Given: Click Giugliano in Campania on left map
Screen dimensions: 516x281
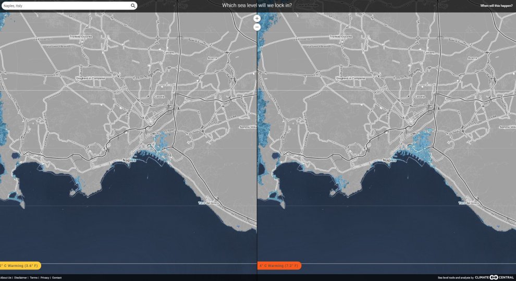Looking at the screenshot, I should [92, 78].
